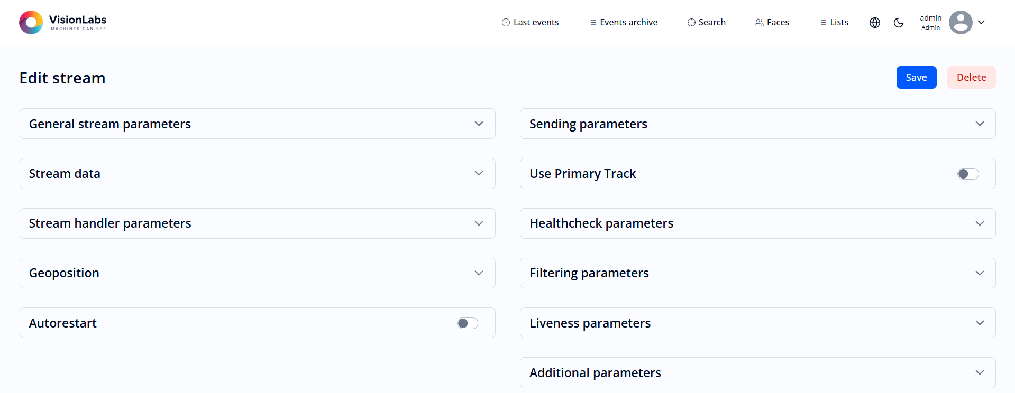
Task: Click the clock icon beside Last events
Action: pyautogui.click(x=506, y=23)
